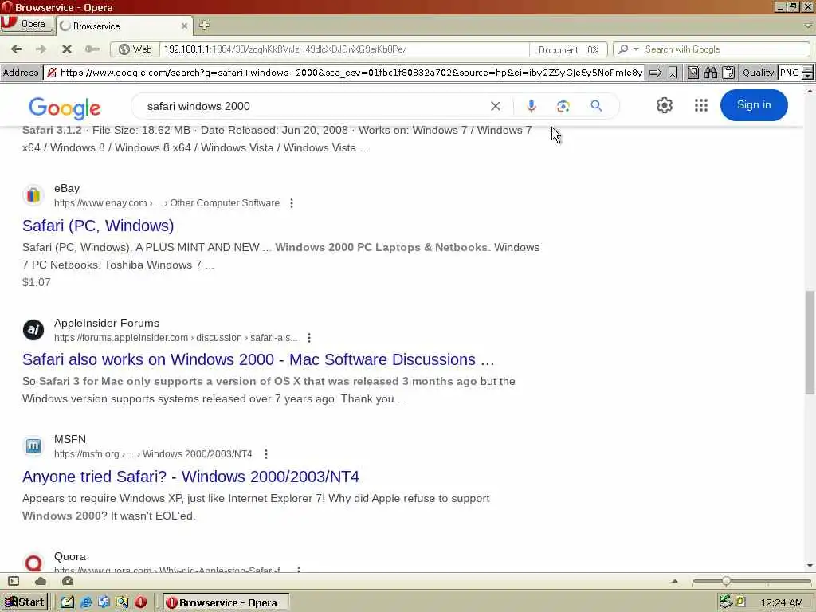The width and height of the screenshot is (816, 612).
Task: Toggle the Opera panel button in status bar
Action: 14,581
